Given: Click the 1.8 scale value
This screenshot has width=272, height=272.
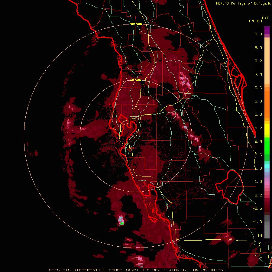Looking at the screenshot, I should click(258, 168).
